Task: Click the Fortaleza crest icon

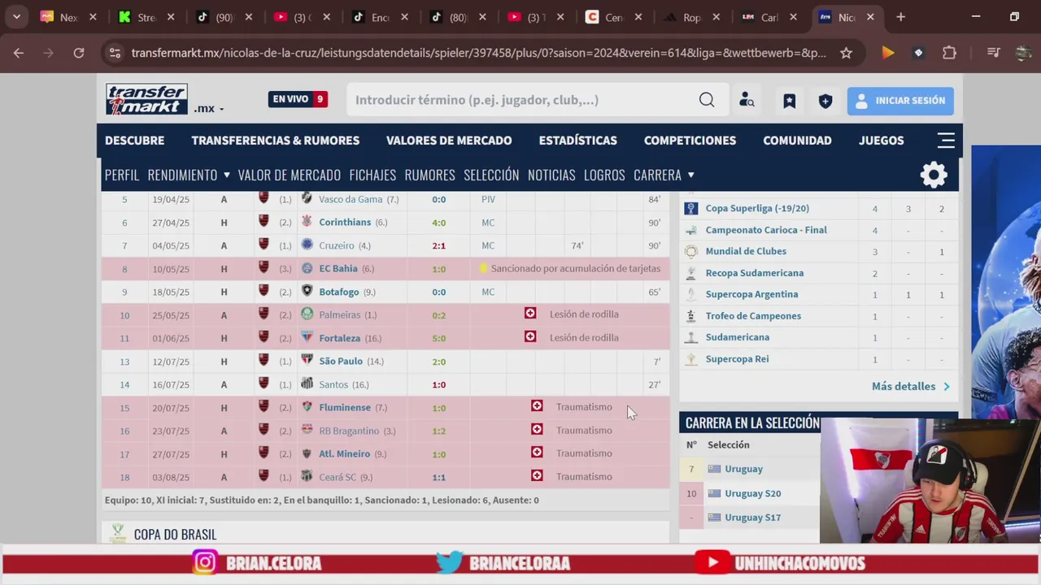Action: (x=307, y=337)
